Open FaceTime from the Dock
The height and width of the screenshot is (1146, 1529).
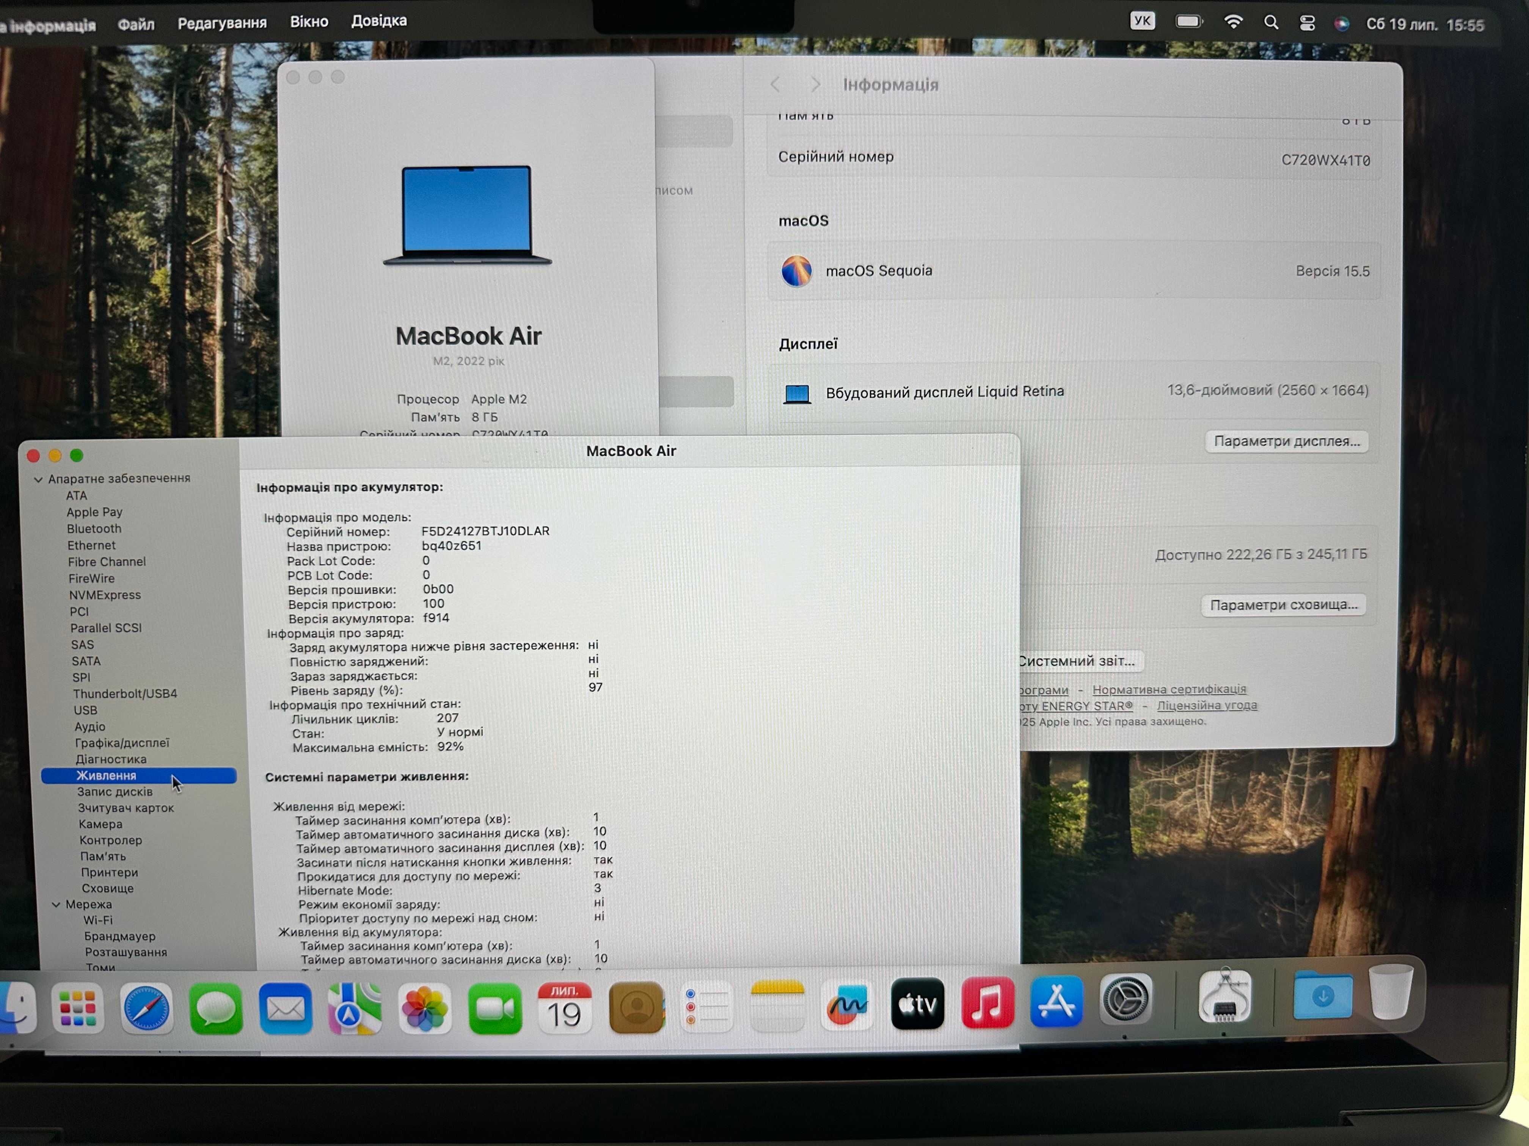click(x=495, y=1008)
